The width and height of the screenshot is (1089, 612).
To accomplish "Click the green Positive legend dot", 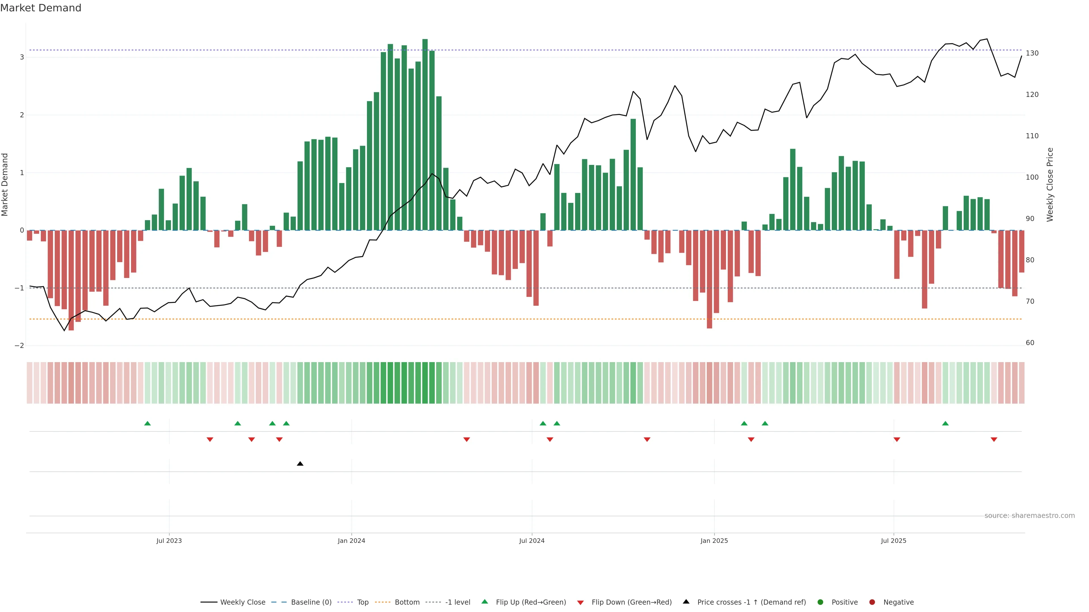I will [820, 602].
